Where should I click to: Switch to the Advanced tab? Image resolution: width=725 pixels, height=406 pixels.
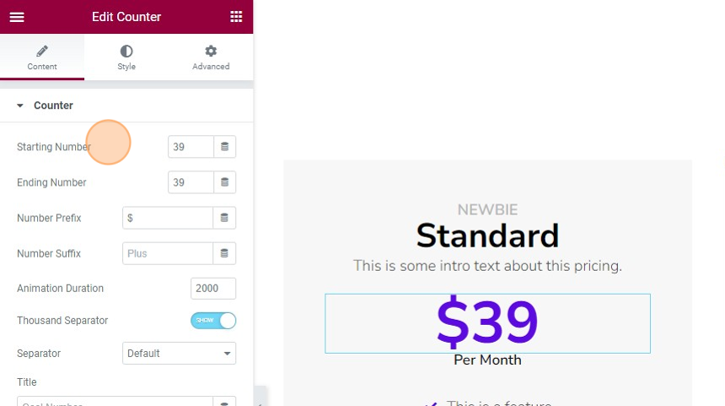pos(211,57)
